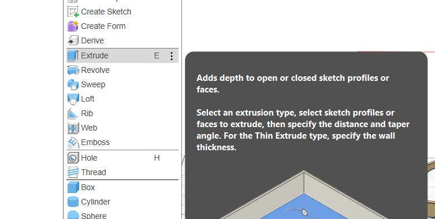435x219 pixels.
Task: Click the Create Sketch icon
Action: [x=73, y=12]
